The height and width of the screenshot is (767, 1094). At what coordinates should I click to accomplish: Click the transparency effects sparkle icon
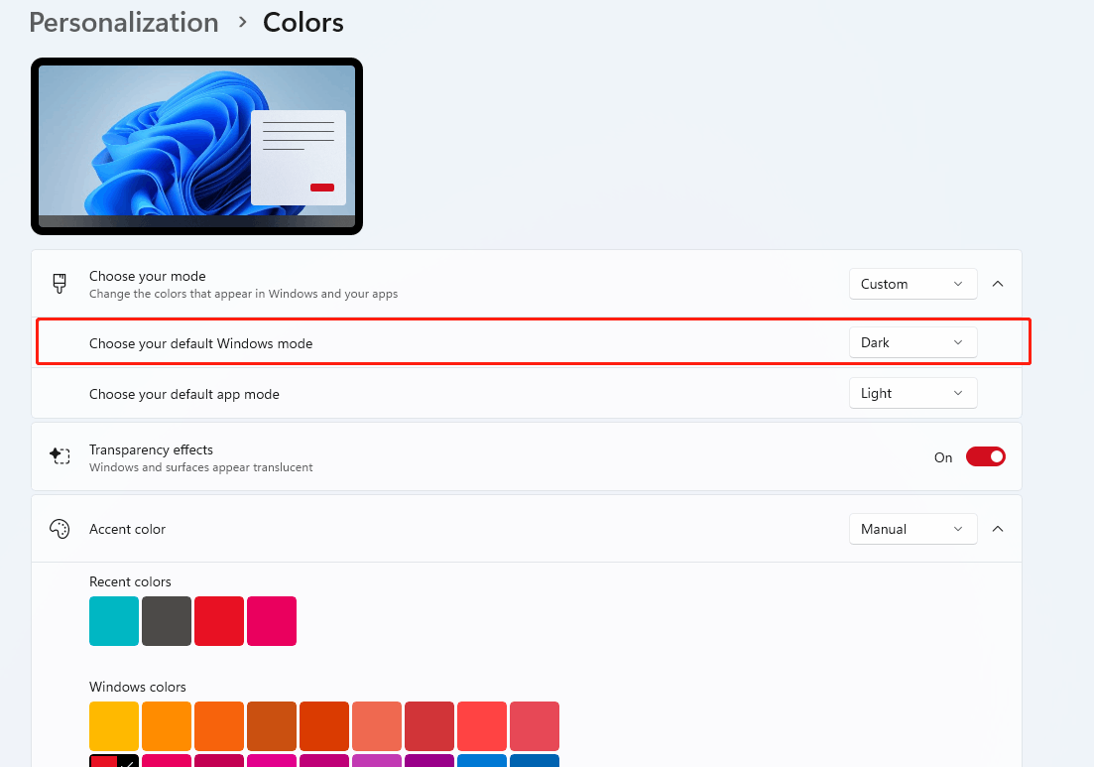pyautogui.click(x=60, y=455)
